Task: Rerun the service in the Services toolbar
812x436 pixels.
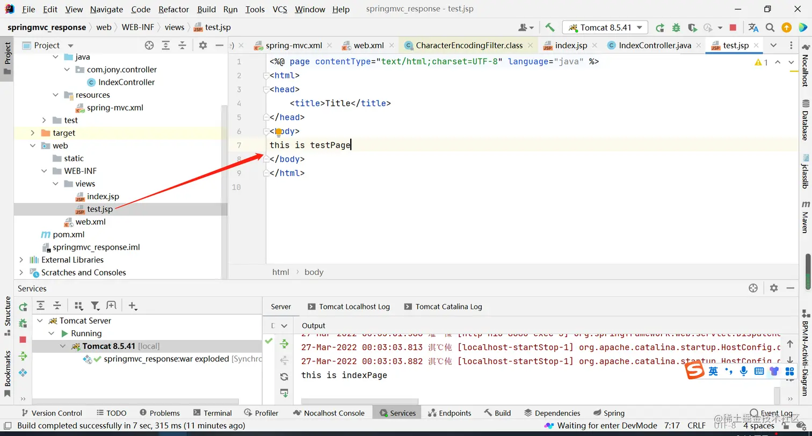Action: (x=23, y=307)
